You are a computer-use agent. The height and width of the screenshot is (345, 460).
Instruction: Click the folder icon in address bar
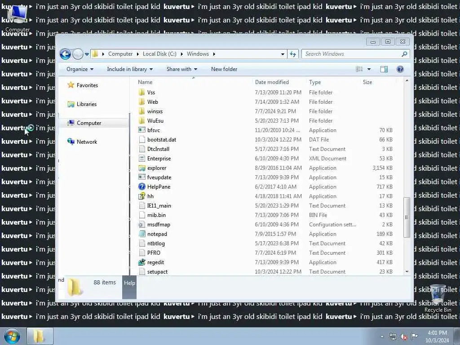point(95,54)
